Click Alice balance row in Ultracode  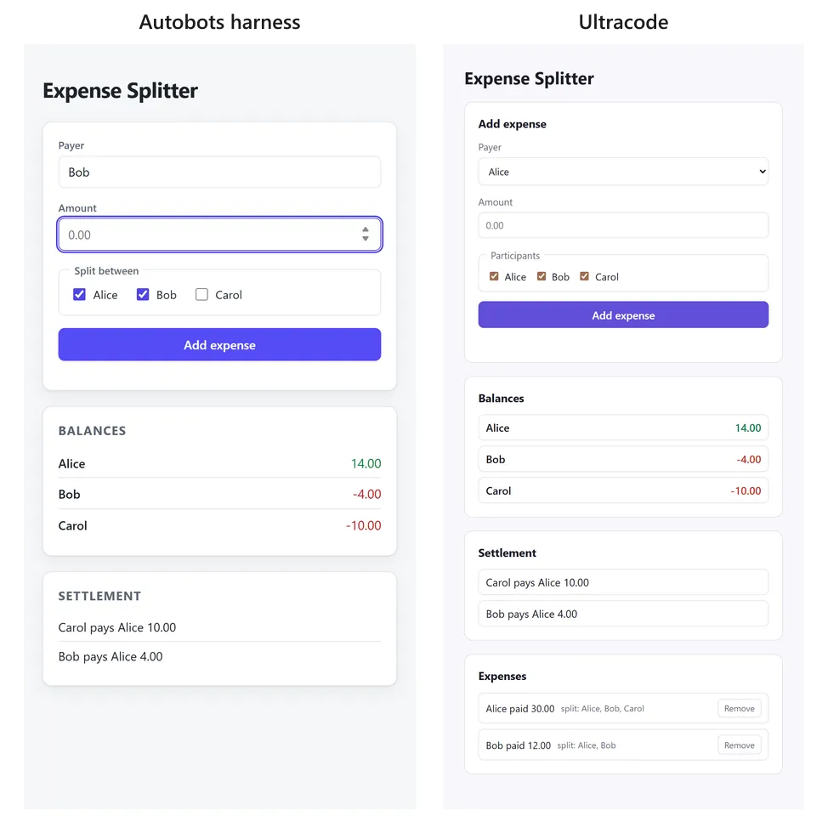tap(623, 428)
